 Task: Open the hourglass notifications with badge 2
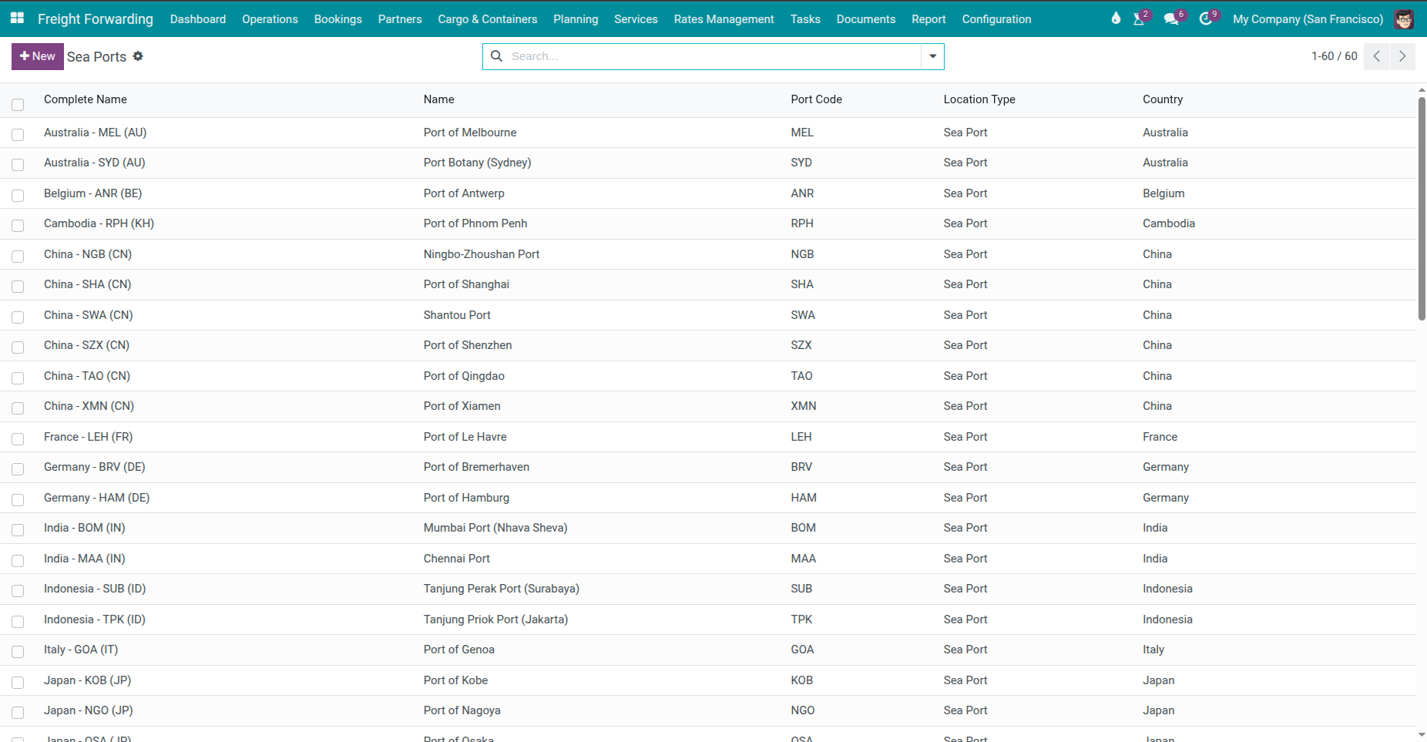pos(1139,19)
